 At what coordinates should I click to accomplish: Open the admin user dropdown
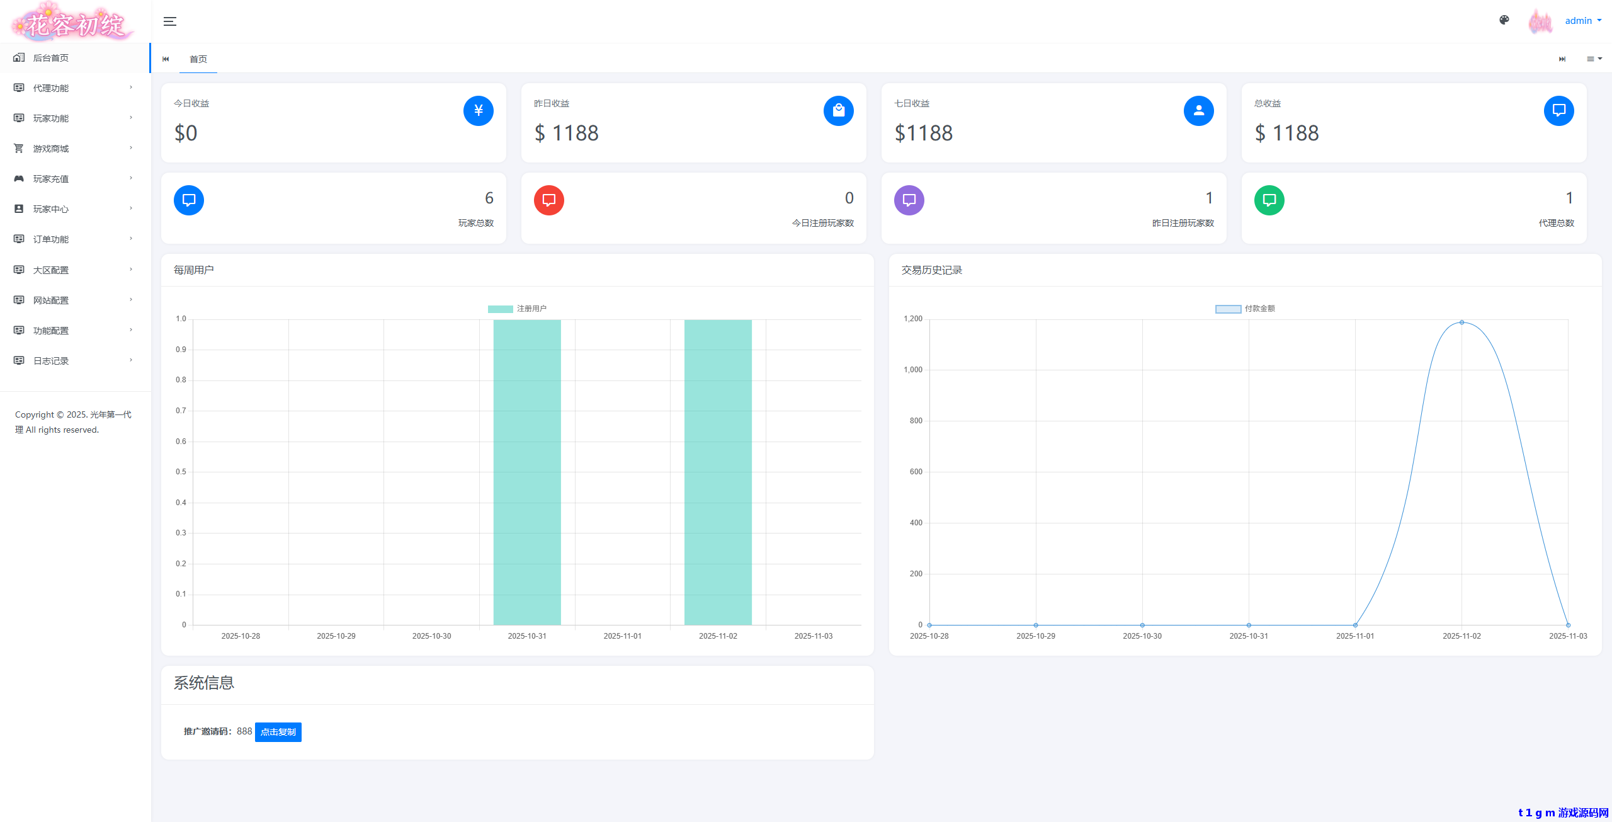point(1582,21)
